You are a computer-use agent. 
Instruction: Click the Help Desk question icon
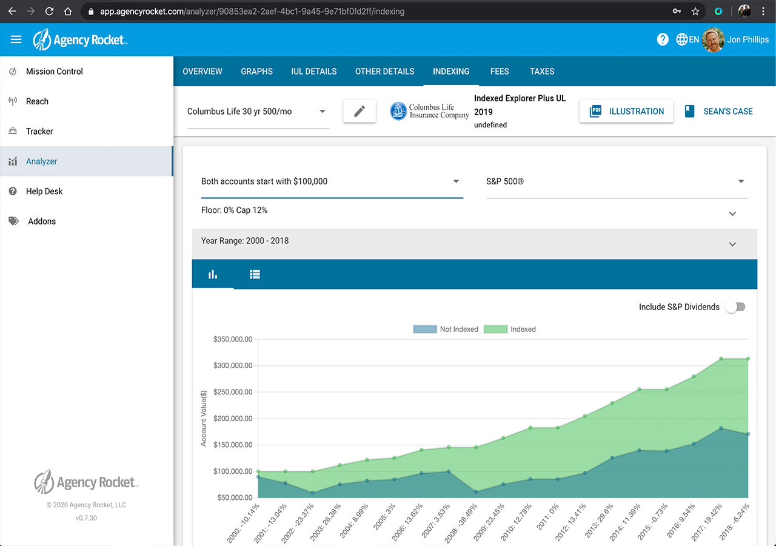[13, 191]
